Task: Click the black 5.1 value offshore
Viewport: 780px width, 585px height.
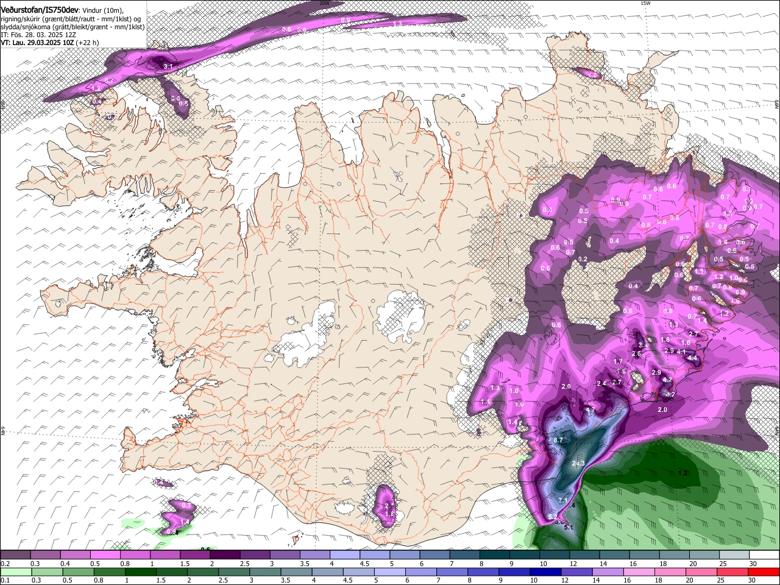Action: click(x=569, y=526)
